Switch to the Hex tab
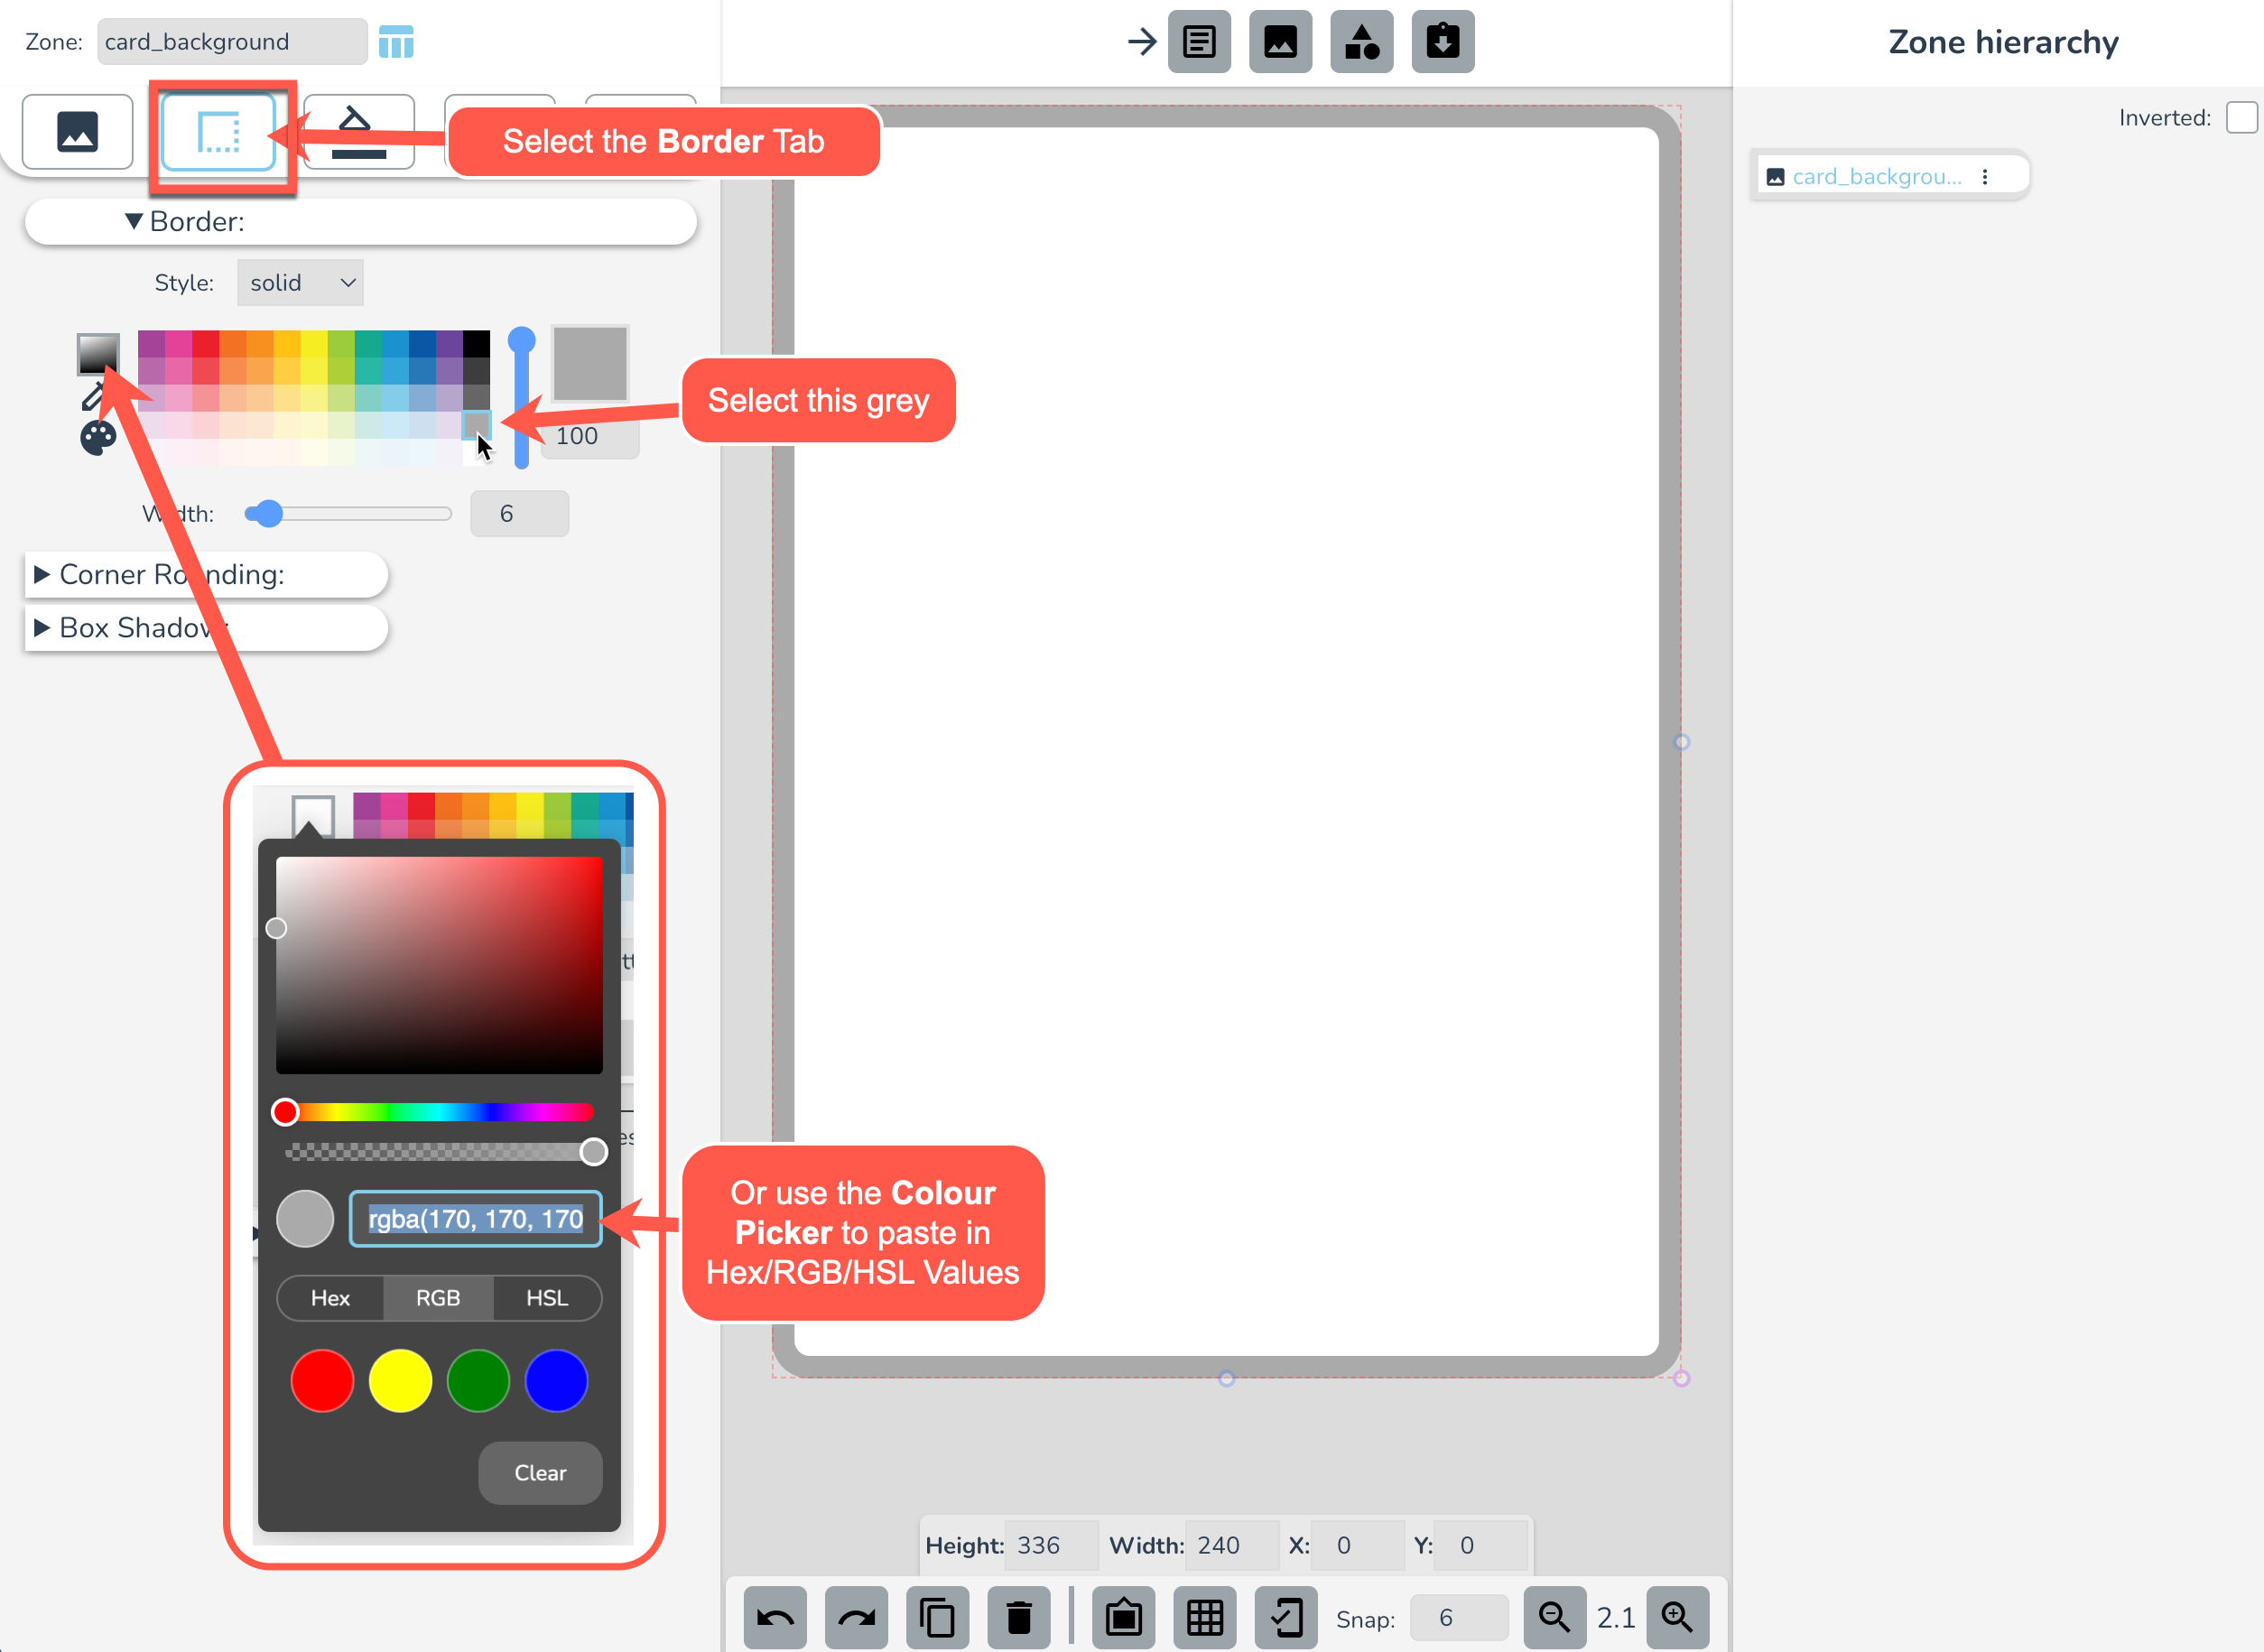Image resolution: width=2264 pixels, height=1652 pixels. tap(330, 1298)
